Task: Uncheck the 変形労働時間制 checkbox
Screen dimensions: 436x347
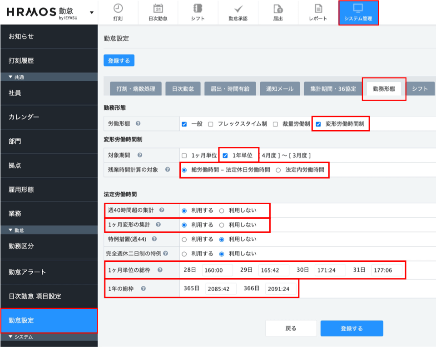Action: [x=318, y=124]
